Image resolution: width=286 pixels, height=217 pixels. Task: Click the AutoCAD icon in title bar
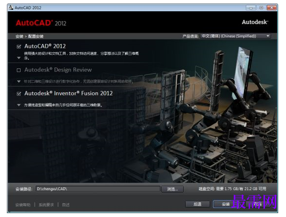click(x=11, y=7)
